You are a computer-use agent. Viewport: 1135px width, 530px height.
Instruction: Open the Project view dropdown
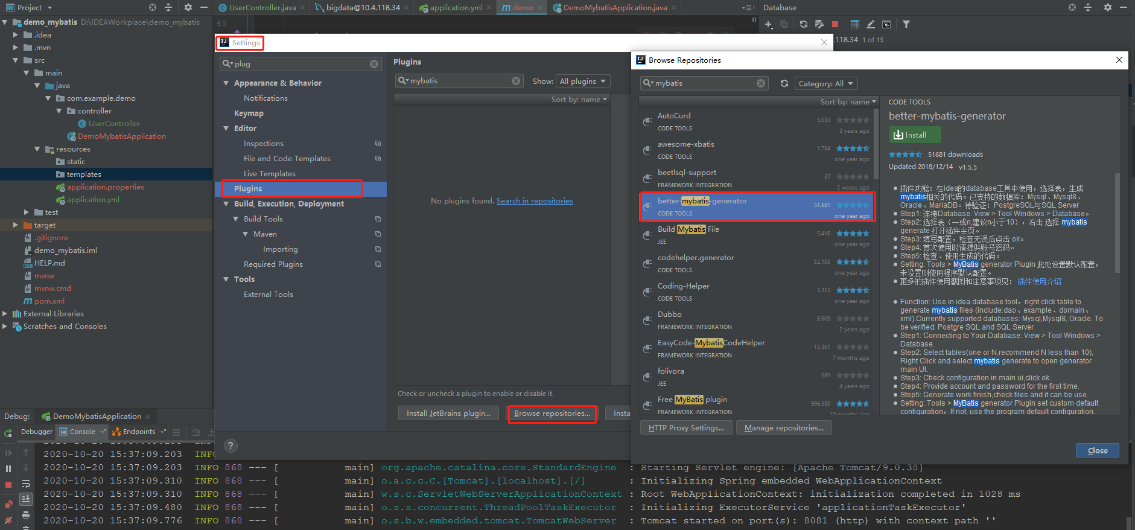[29, 7]
